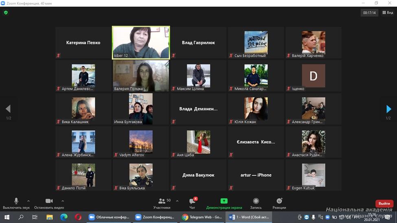Open the Чат chat panel

click(x=193, y=203)
